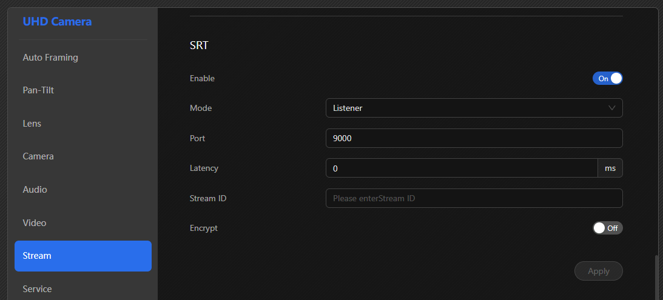
Task: Click the Mode label
Action: coord(201,108)
